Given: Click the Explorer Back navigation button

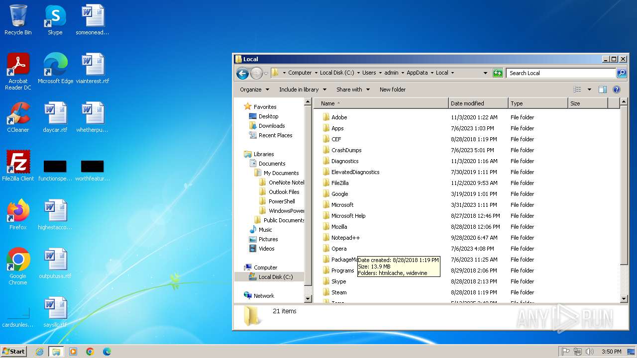Looking at the screenshot, I should pyautogui.click(x=242, y=74).
